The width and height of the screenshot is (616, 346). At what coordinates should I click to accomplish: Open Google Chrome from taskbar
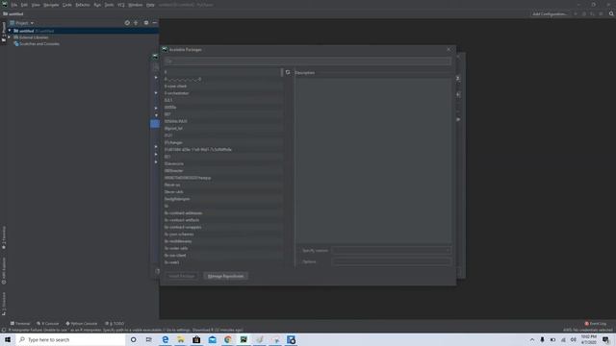[x=228, y=339]
